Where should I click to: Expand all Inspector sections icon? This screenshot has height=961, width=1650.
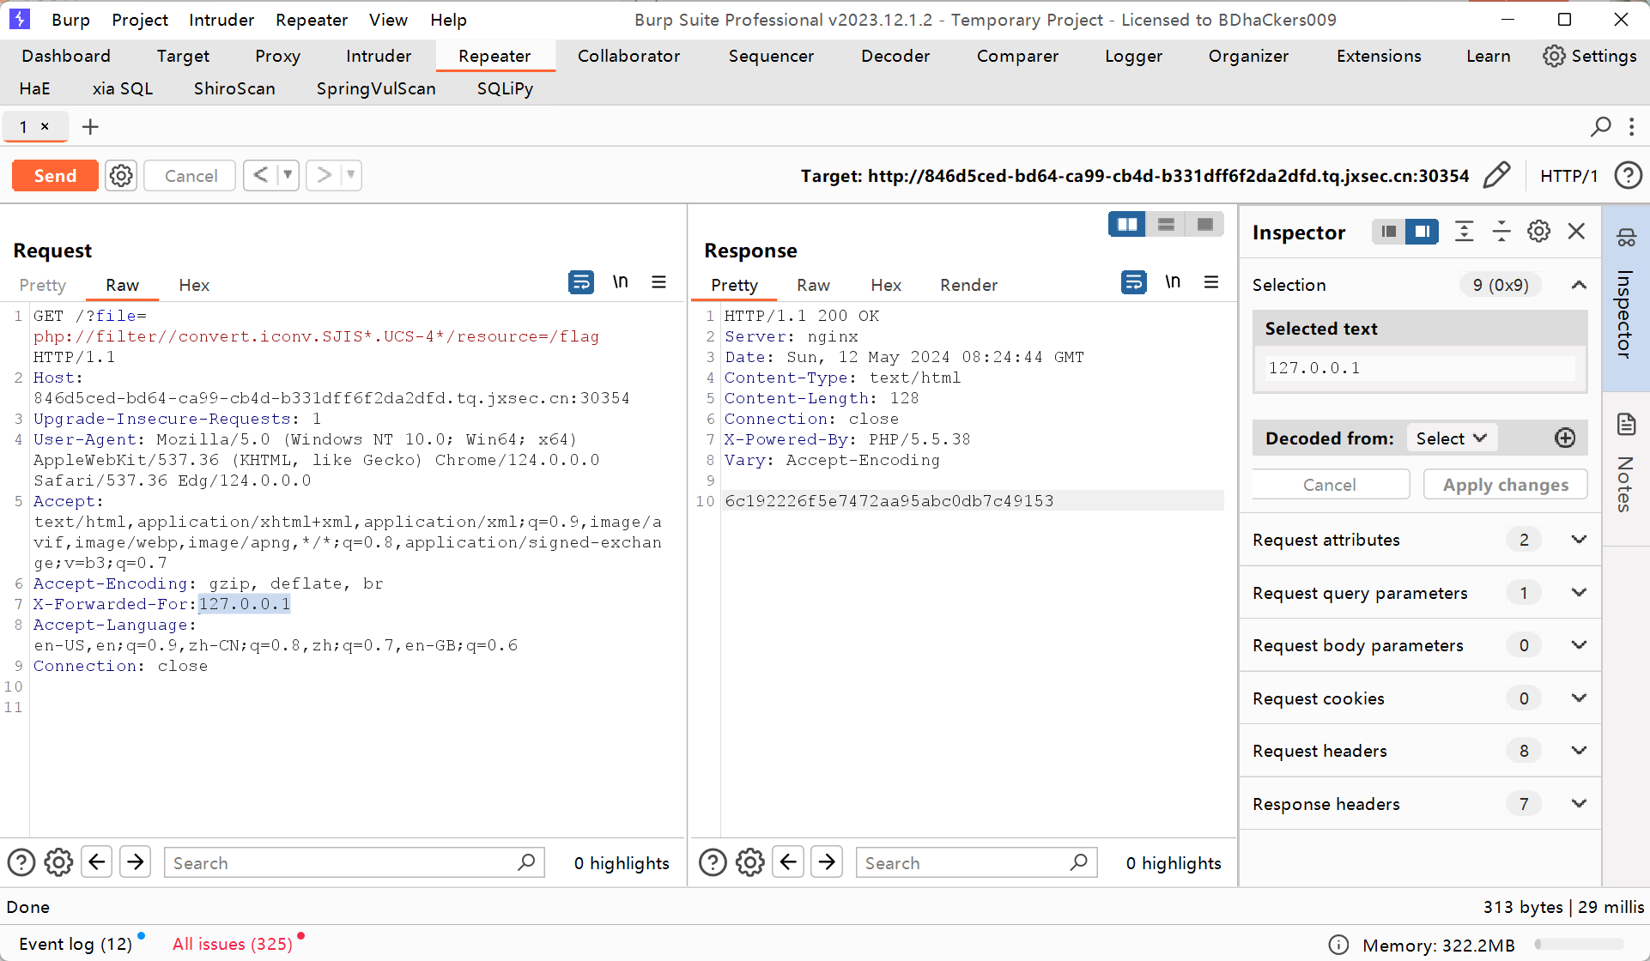point(1464,232)
